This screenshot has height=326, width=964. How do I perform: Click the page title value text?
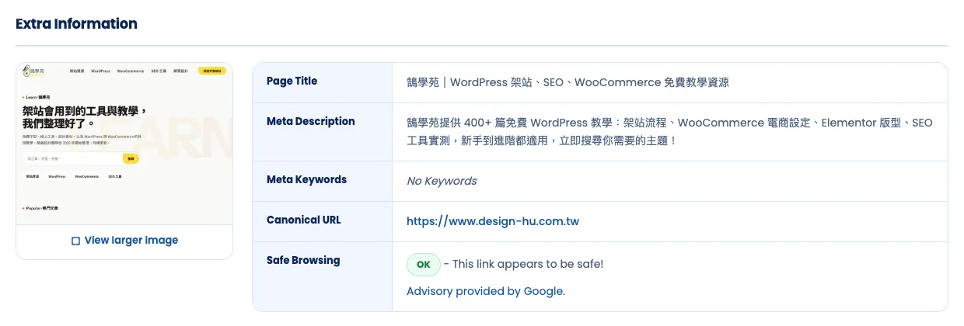pyautogui.click(x=568, y=82)
